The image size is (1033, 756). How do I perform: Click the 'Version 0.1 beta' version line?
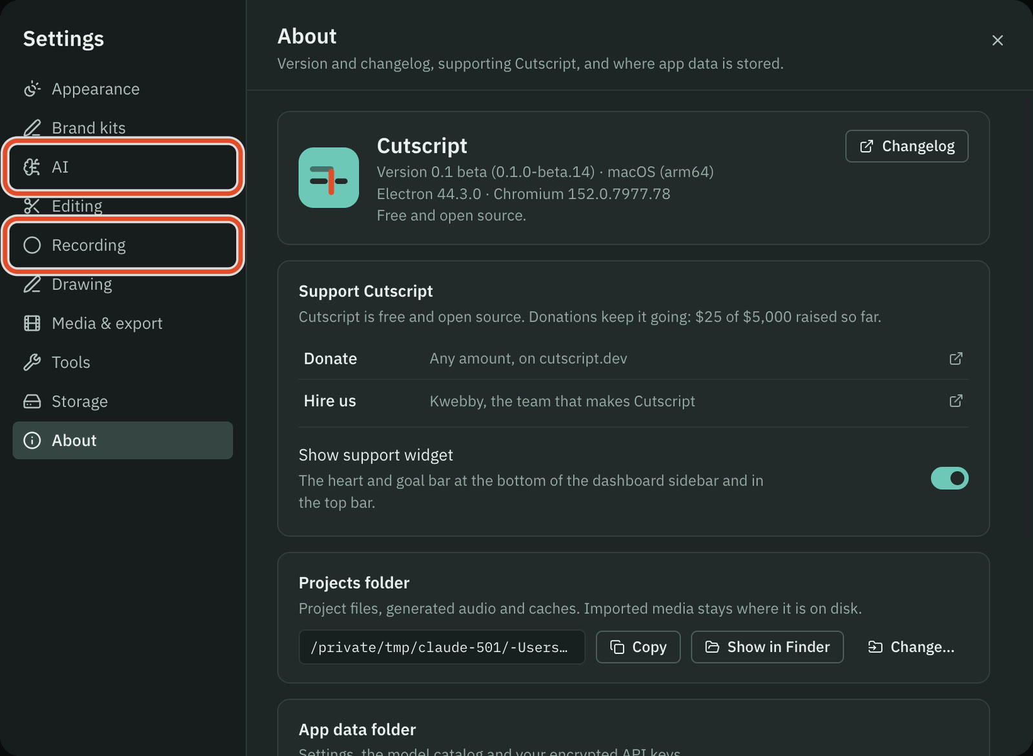click(545, 172)
